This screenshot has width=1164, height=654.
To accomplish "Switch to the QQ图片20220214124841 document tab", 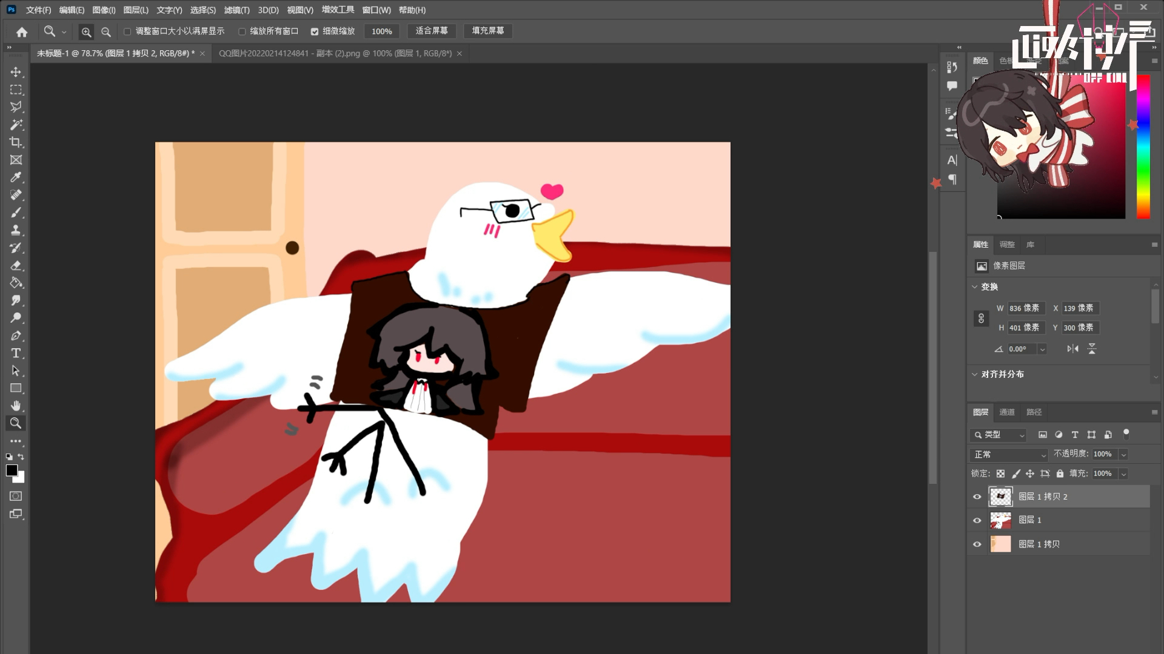I will tap(335, 53).
